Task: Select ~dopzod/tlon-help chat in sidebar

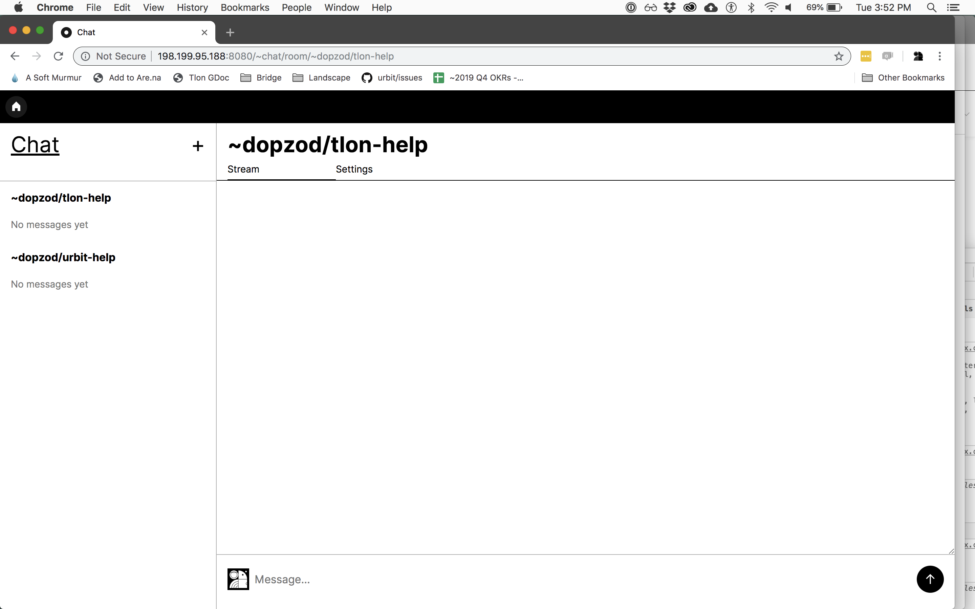Action: (61, 198)
